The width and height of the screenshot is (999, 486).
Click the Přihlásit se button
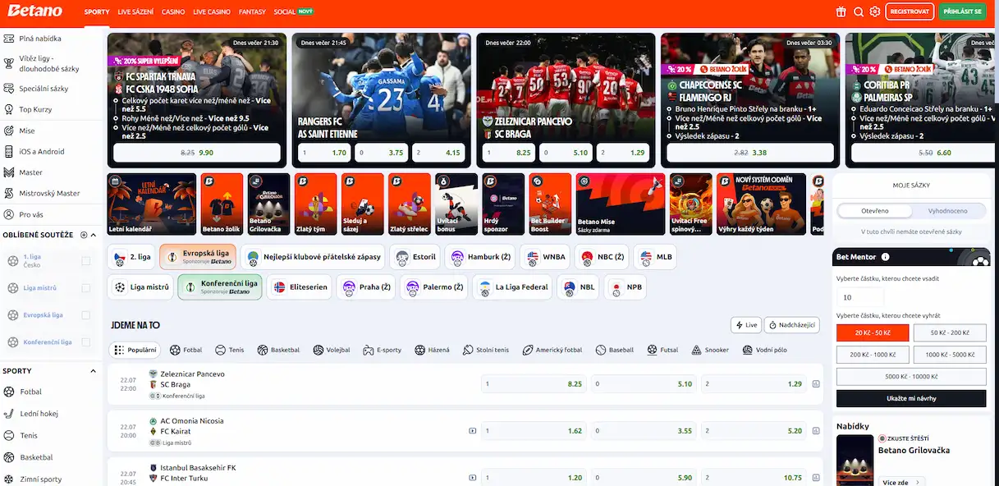coord(962,11)
